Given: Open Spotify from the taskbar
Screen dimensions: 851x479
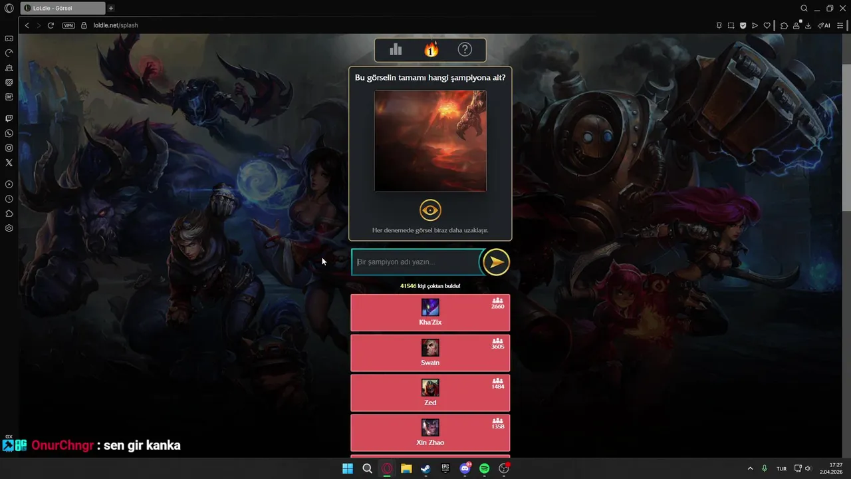Looking at the screenshot, I should point(485,468).
